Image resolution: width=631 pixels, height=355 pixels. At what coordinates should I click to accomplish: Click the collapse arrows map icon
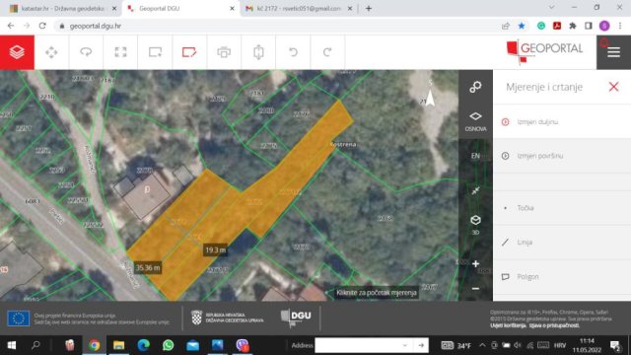(x=475, y=190)
